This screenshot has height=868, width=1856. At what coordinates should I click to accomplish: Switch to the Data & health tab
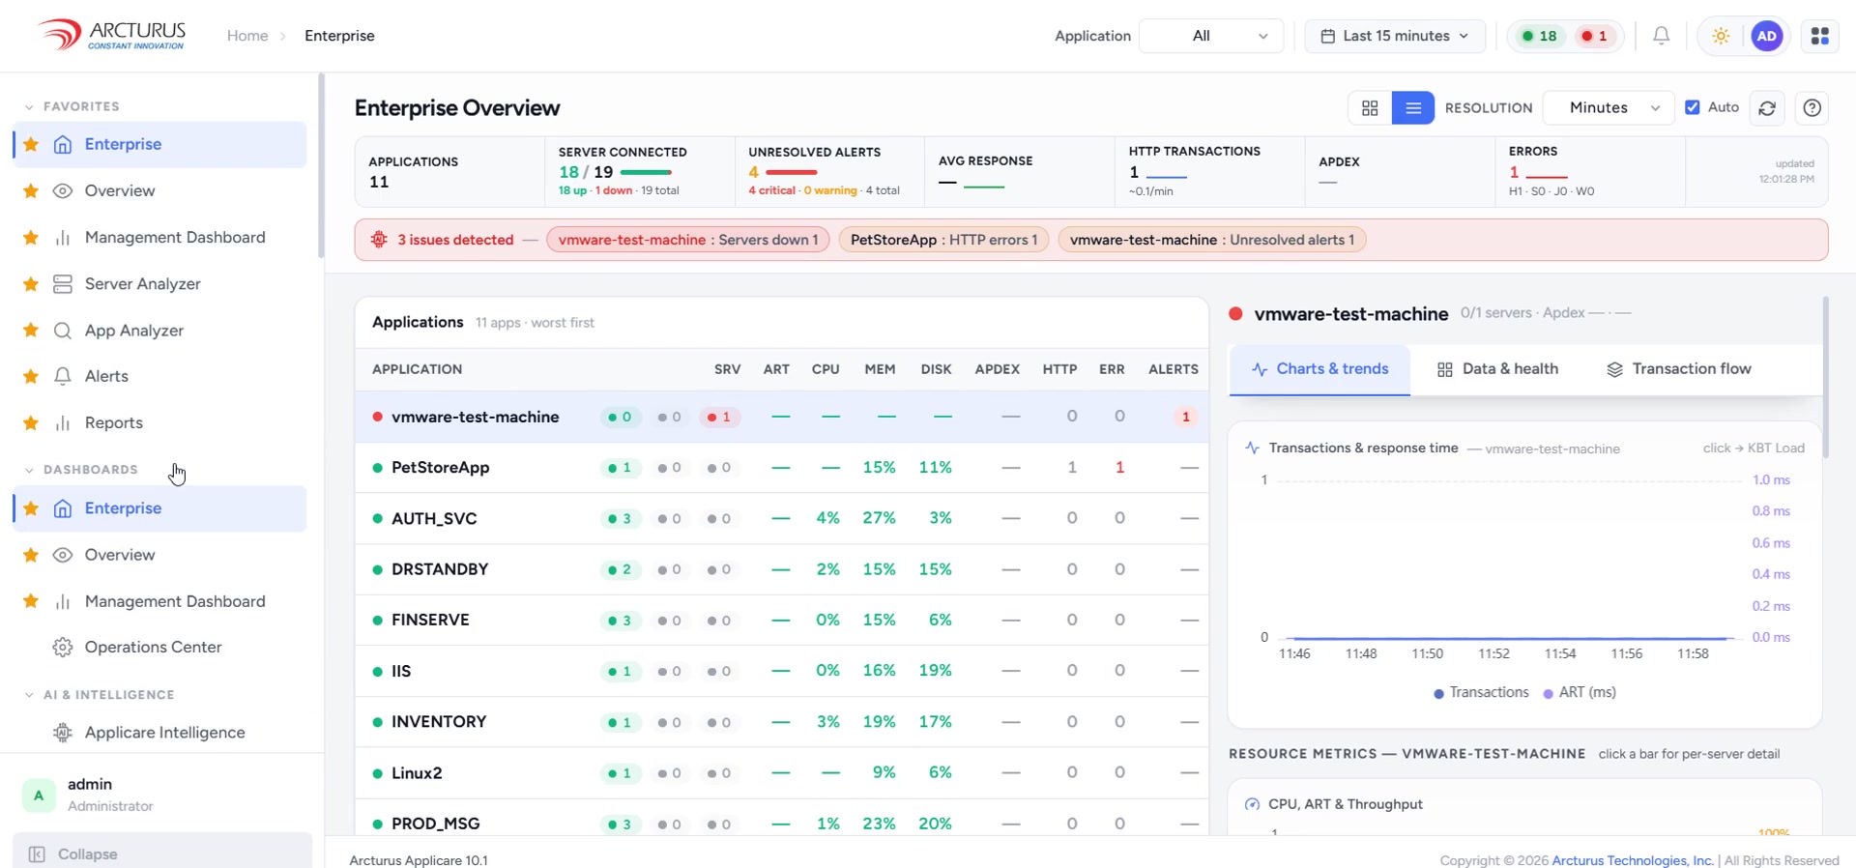[x=1497, y=369]
